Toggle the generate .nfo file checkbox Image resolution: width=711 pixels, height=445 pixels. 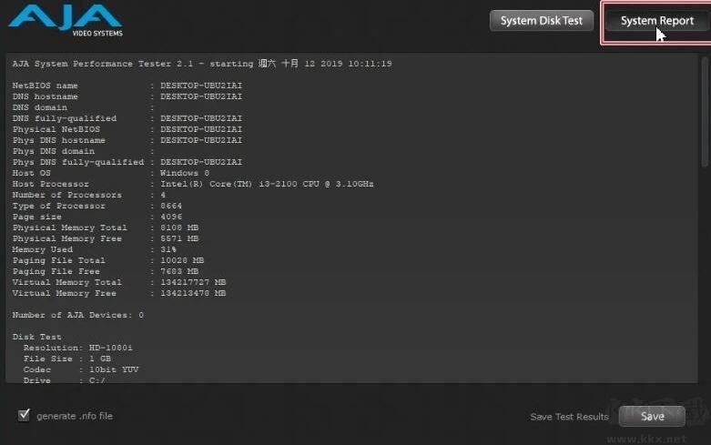[x=24, y=415]
